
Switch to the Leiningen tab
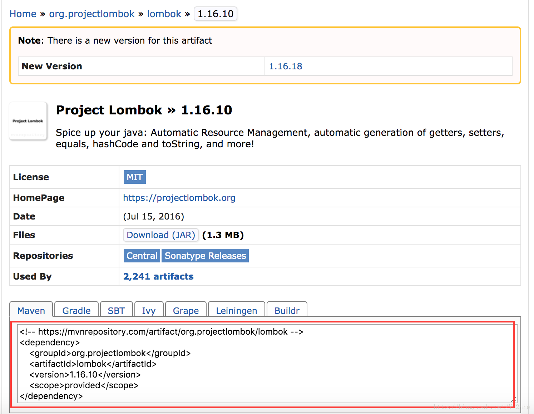pos(237,310)
